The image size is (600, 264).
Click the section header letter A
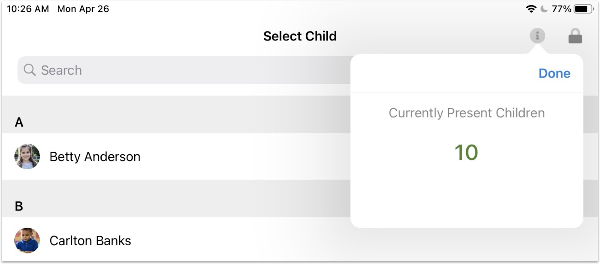tap(19, 122)
